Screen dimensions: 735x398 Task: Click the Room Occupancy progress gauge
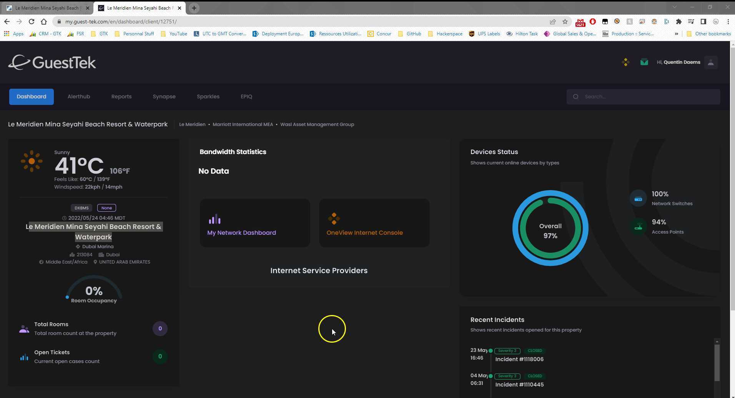[x=93, y=291]
